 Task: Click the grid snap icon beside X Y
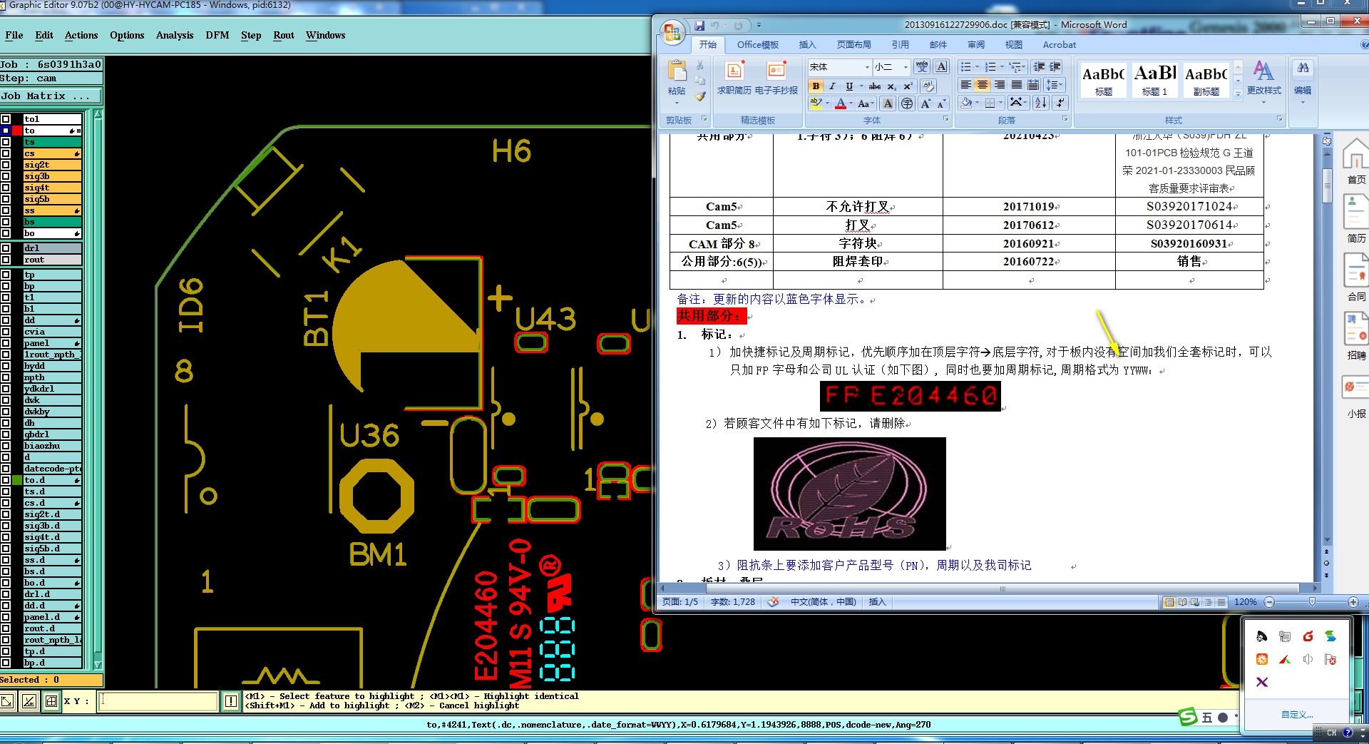click(51, 701)
